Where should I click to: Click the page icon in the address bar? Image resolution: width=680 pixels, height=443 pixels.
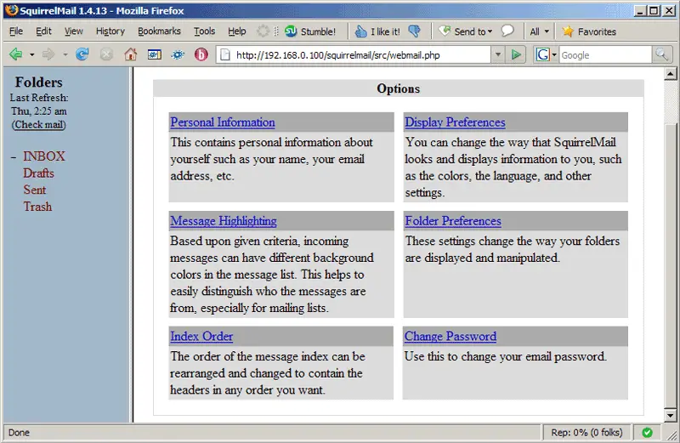point(225,54)
